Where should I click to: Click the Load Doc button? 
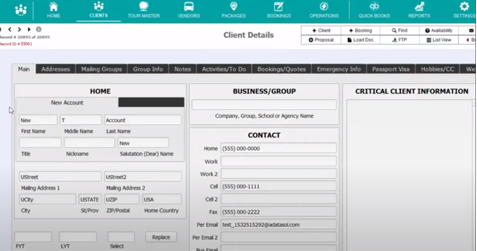[x=361, y=40]
